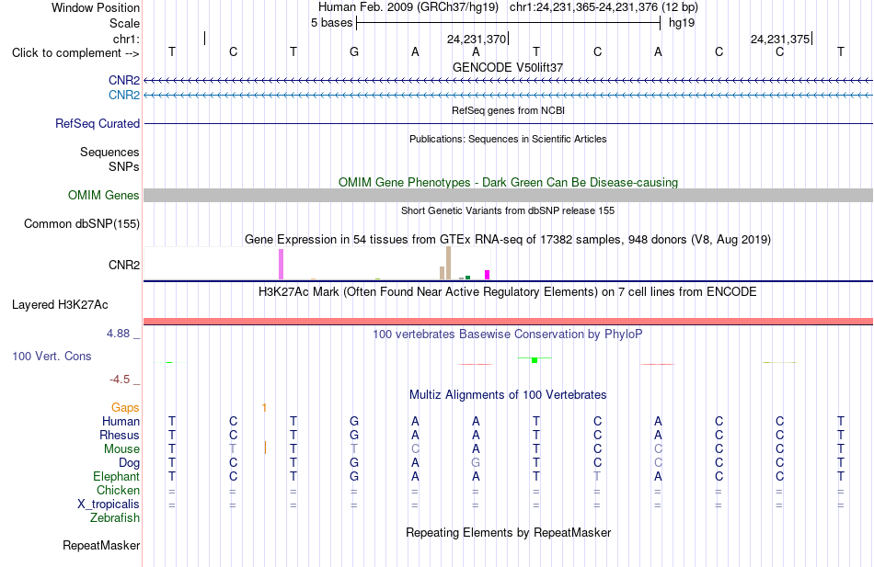Open the GENCODE V50lift37 track title
This screenshot has width=874, height=567.
click(x=508, y=67)
